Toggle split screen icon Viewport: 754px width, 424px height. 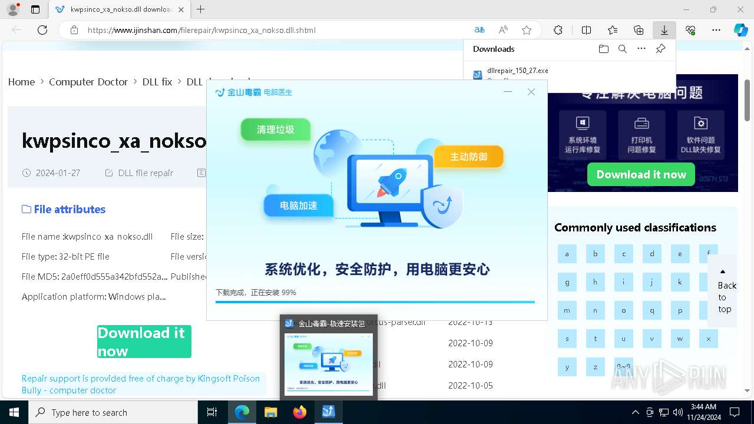coord(586,30)
